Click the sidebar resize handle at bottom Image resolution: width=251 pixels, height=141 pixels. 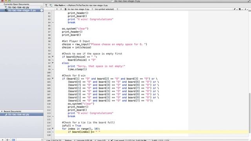42,140
